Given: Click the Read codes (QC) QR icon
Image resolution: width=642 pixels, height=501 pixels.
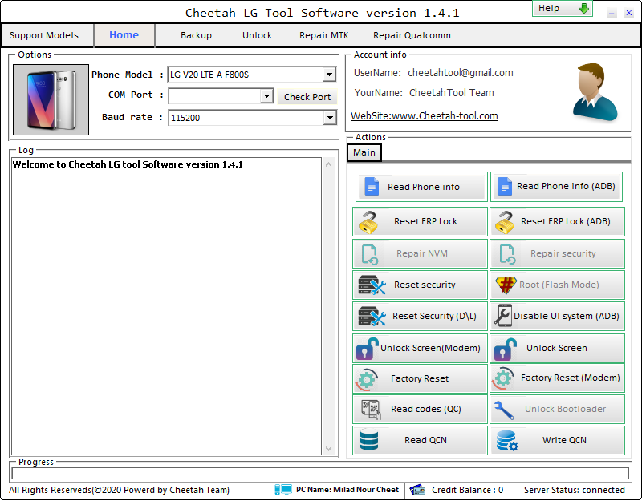Looking at the screenshot, I should (x=371, y=410).
